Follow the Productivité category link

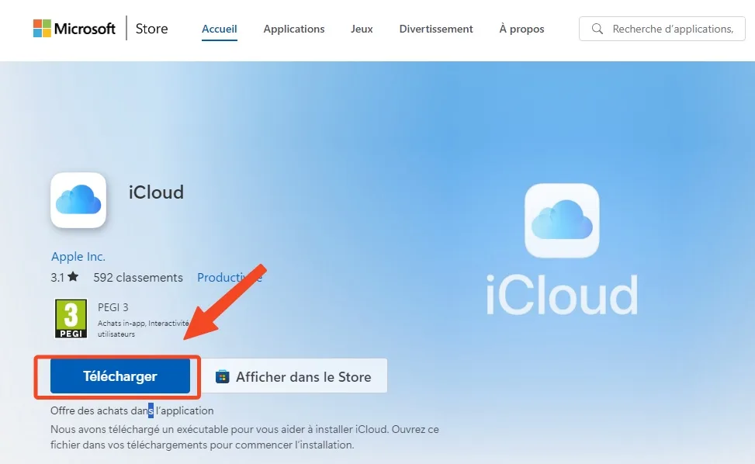pyautogui.click(x=230, y=277)
